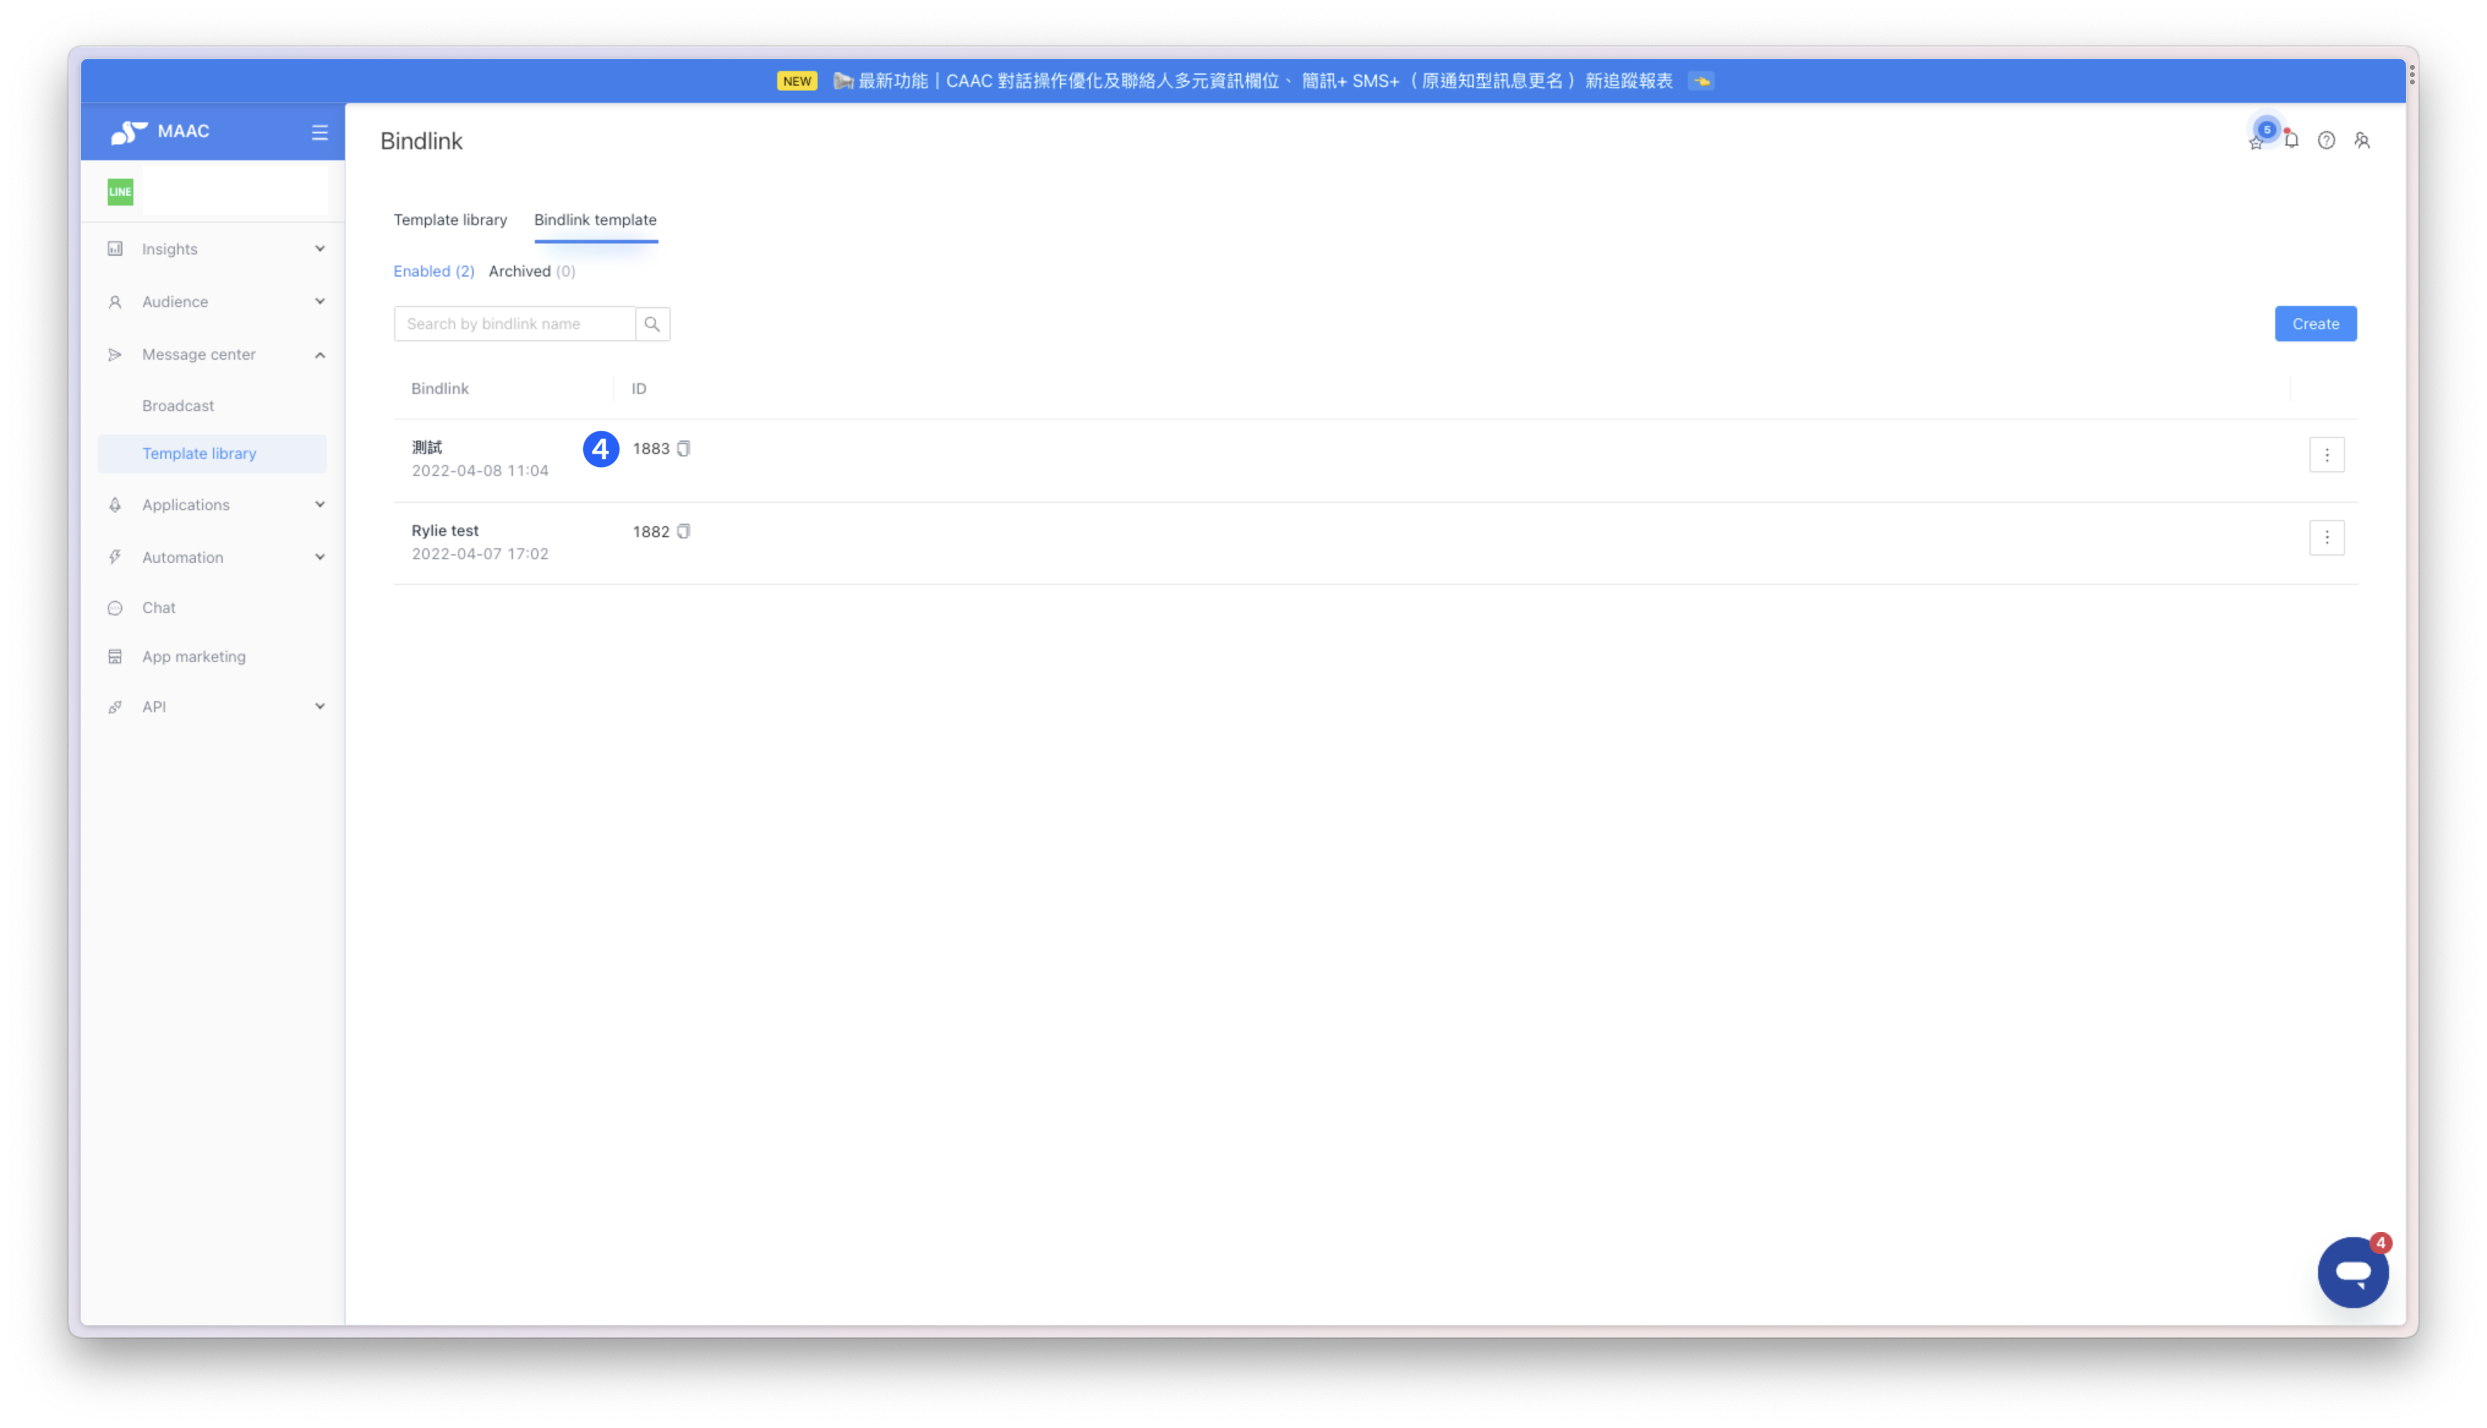Click the Create button
Viewport: 2487px width, 1428px height.
pos(2316,324)
